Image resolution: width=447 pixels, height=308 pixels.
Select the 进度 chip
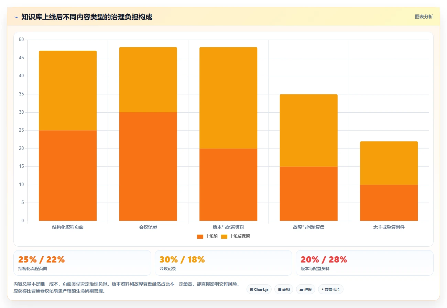(x=306, y=289)
